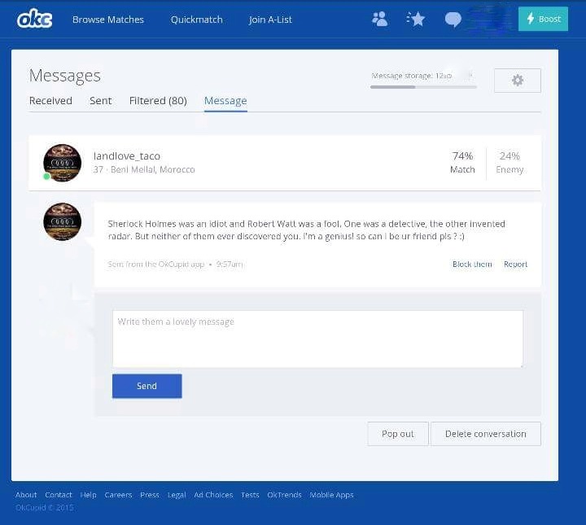The height and width of the screenshot is (525, 586).
Task: Open the Contact footer link
Action: pos(59,495)
